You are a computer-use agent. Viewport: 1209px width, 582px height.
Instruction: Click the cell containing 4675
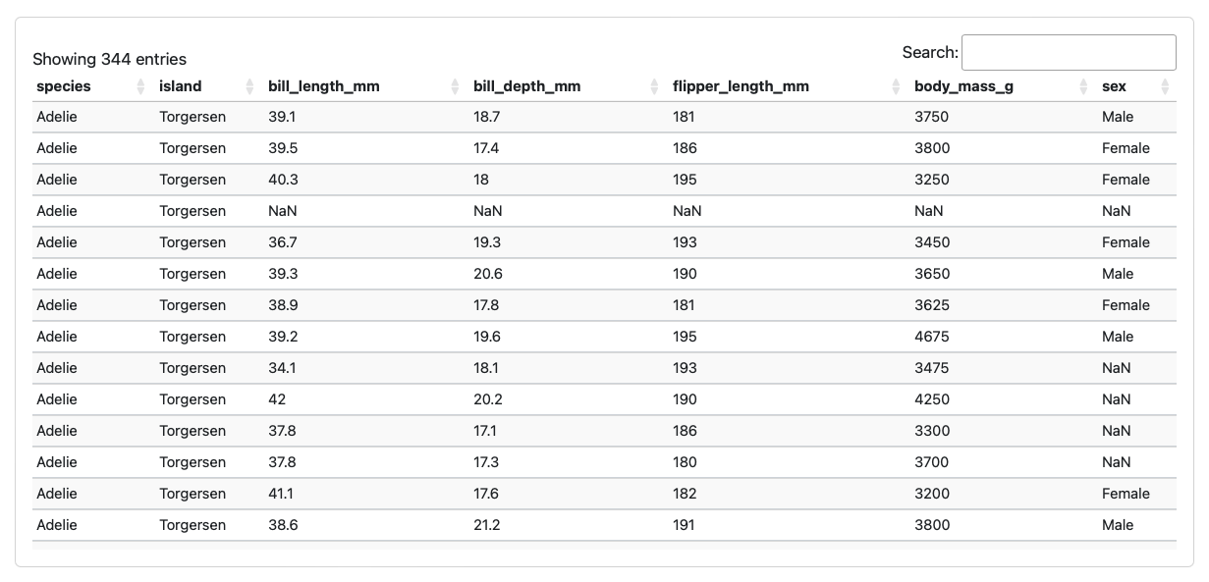[934, 337]
